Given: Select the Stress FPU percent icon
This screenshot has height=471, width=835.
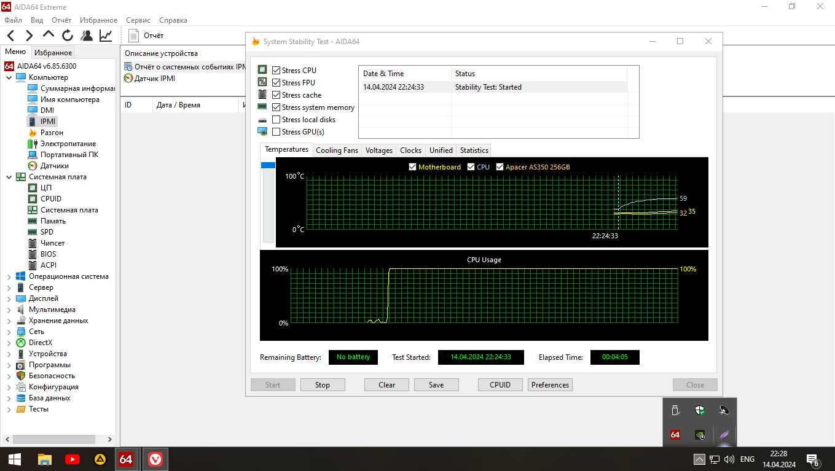Looking at the screenshot, I should tap(262, 82).
